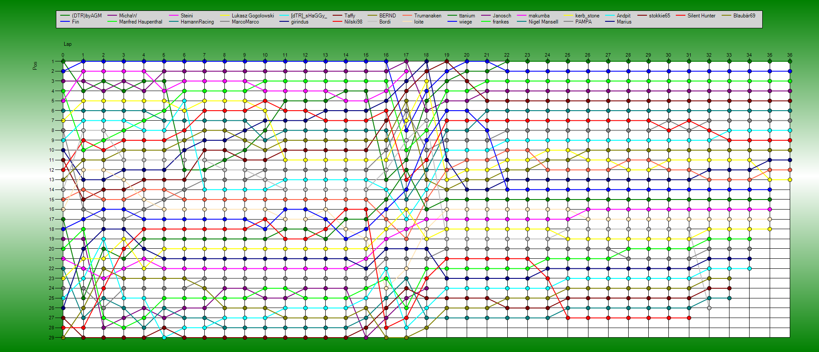
Task: Click the dark blue marker at lap 36, position 11
Action: (x=790, y=160)
